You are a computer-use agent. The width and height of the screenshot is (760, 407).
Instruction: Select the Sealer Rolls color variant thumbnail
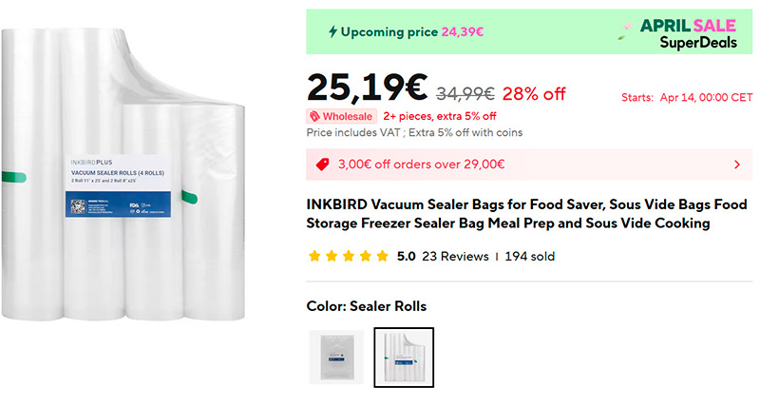pyautogui.click(x=404, y=357)
